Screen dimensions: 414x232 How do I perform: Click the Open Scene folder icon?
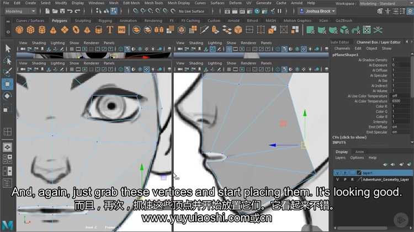pyautogui.click(x=55, y=11)
